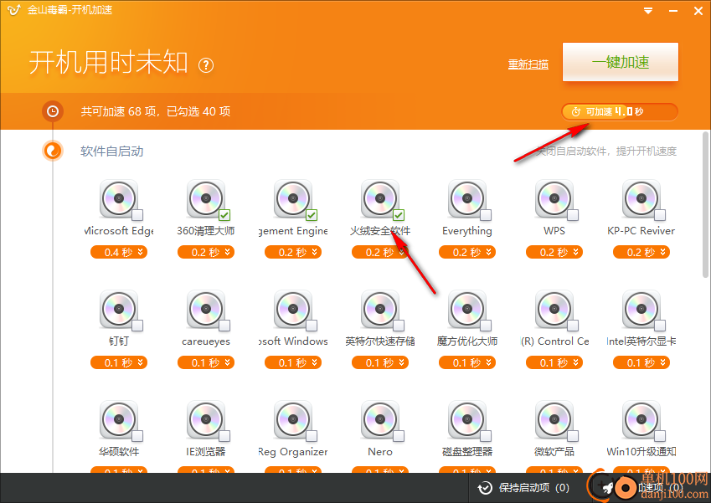Close the 开机加速 window
The width and height of the screenshot is (711, 503).
pos(698,10)
